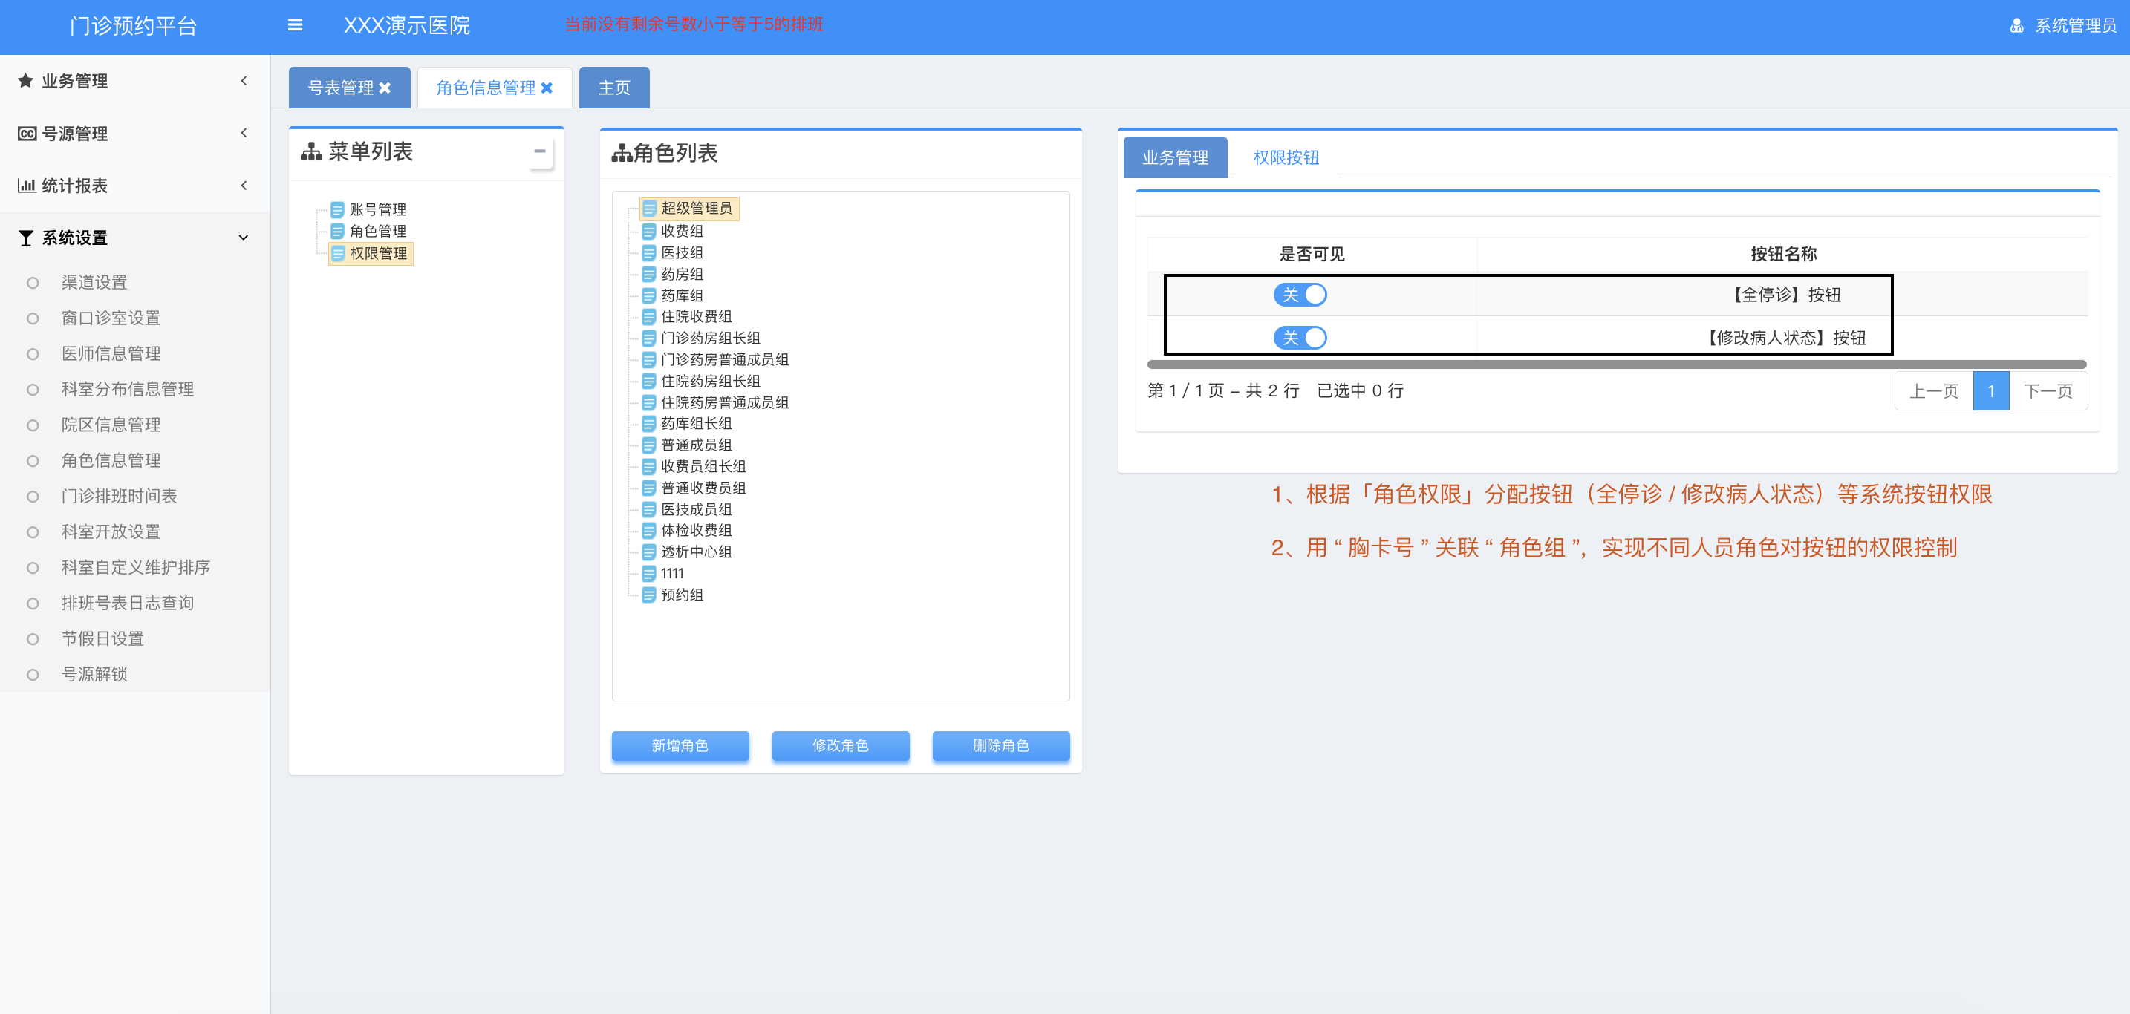
Task: Click the 新增角色 button
Action: click(680, 745)
